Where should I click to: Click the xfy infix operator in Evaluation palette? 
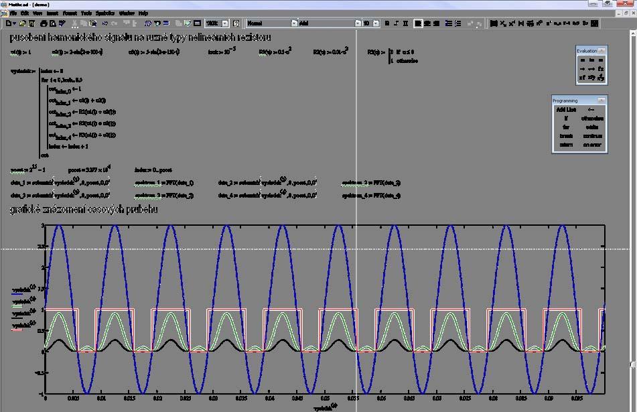591,78
